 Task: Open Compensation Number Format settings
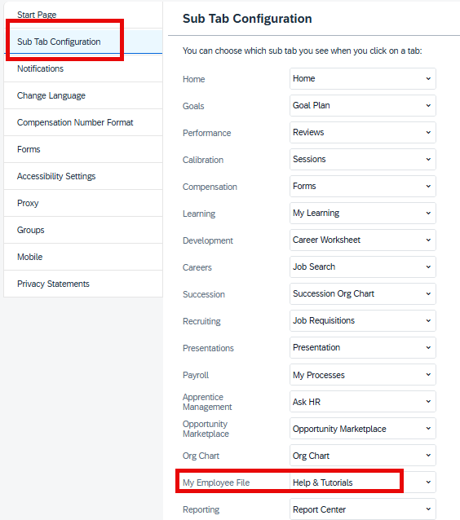pyautogui.click(x=83, y=122)
